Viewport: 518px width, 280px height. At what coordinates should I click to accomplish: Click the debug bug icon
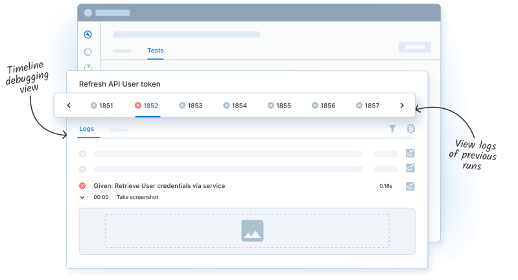click(x=410, y=128)
